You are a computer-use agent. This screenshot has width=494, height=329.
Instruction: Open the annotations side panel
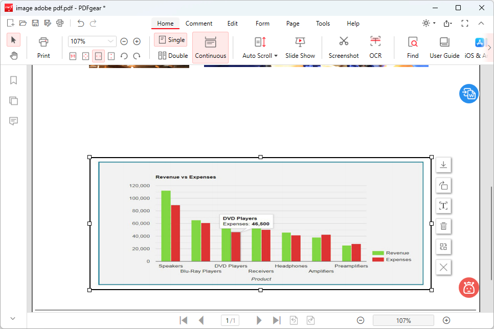click(13, 121)
